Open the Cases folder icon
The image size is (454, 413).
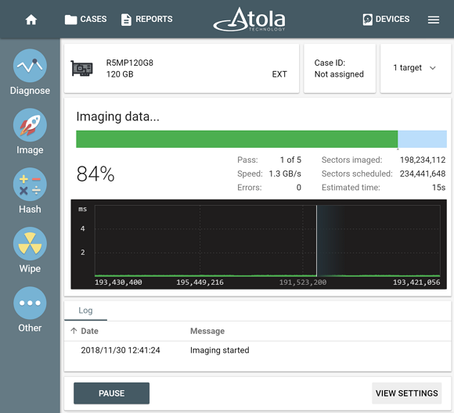coord(70,20)
